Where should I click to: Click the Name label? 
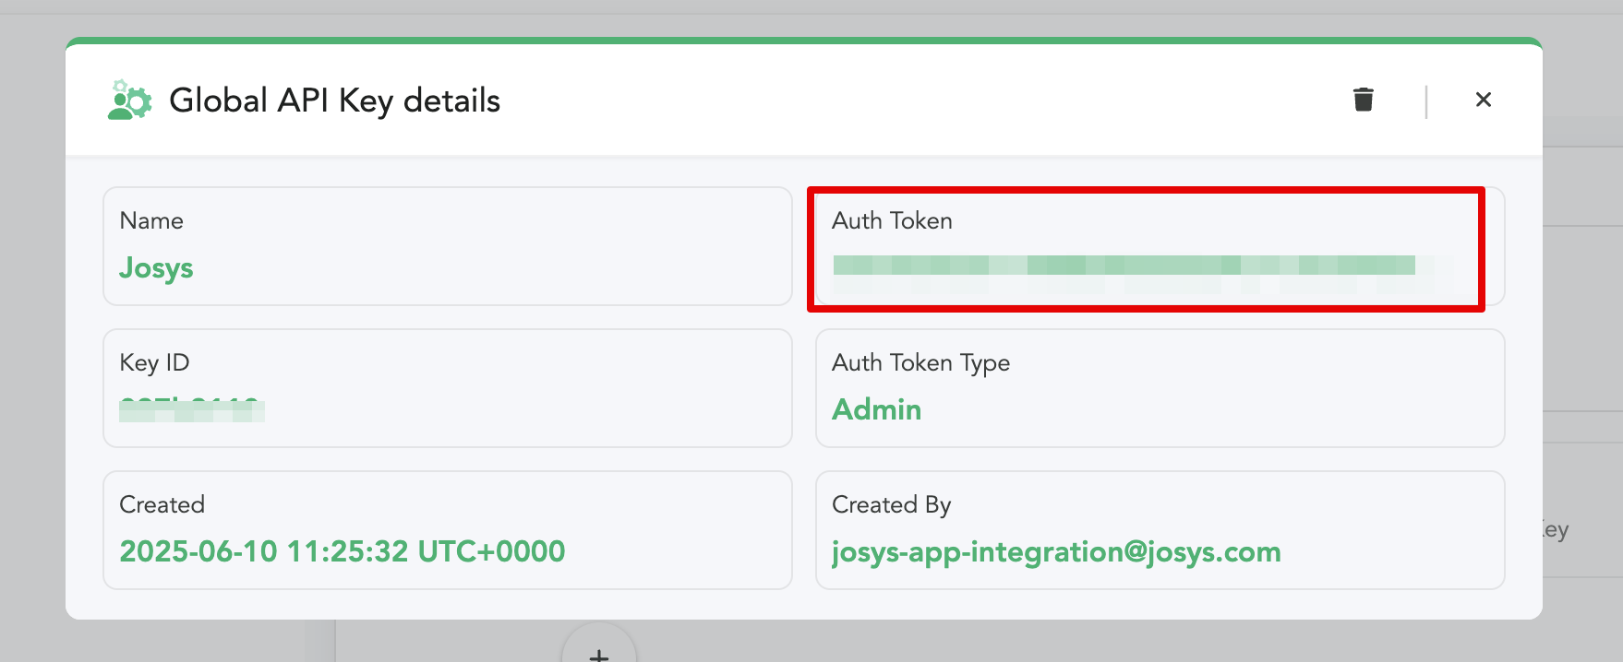click(151, 220)
